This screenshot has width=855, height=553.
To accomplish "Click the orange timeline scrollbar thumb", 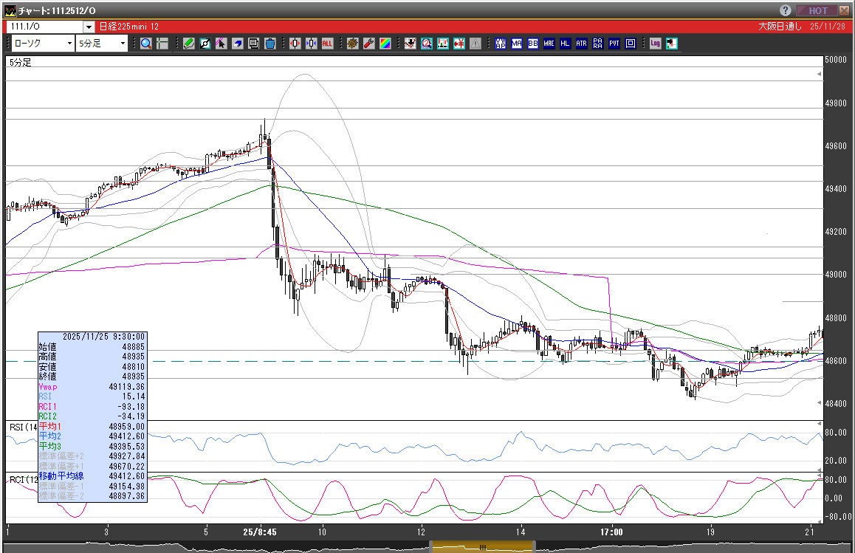I will pos(482,547).
